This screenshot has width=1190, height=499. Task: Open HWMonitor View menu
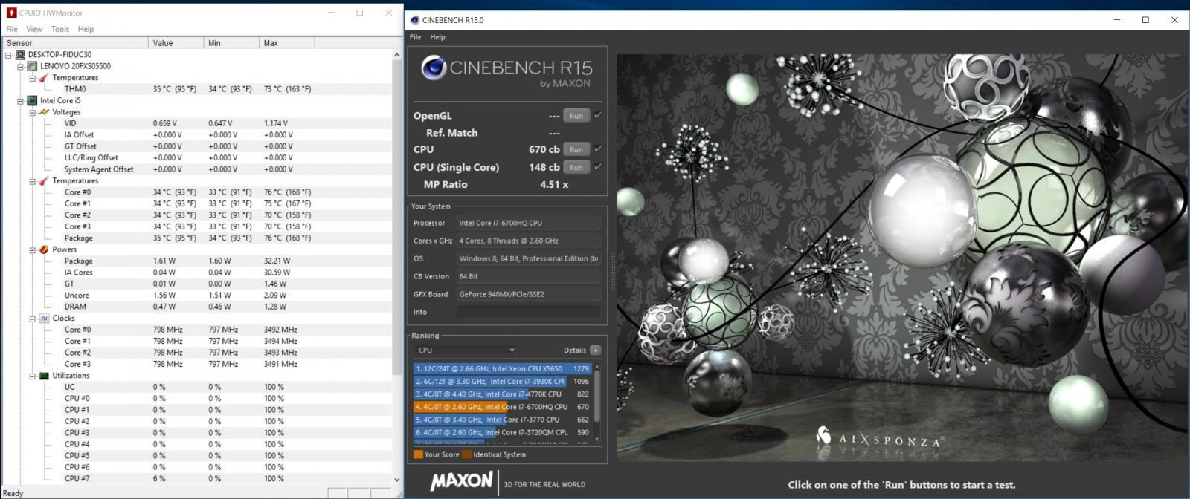[34, 29]
